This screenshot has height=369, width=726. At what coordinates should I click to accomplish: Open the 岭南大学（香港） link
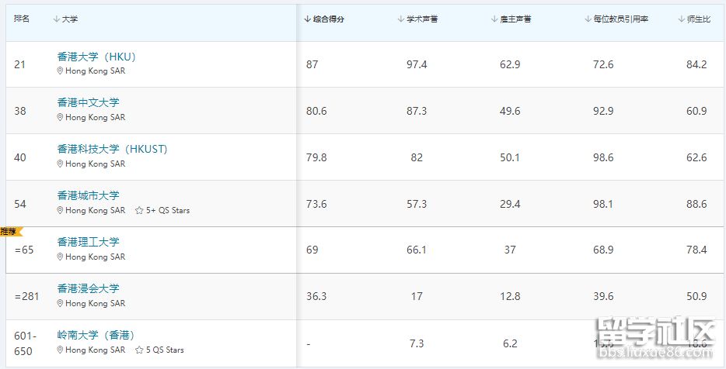(96, 336)
